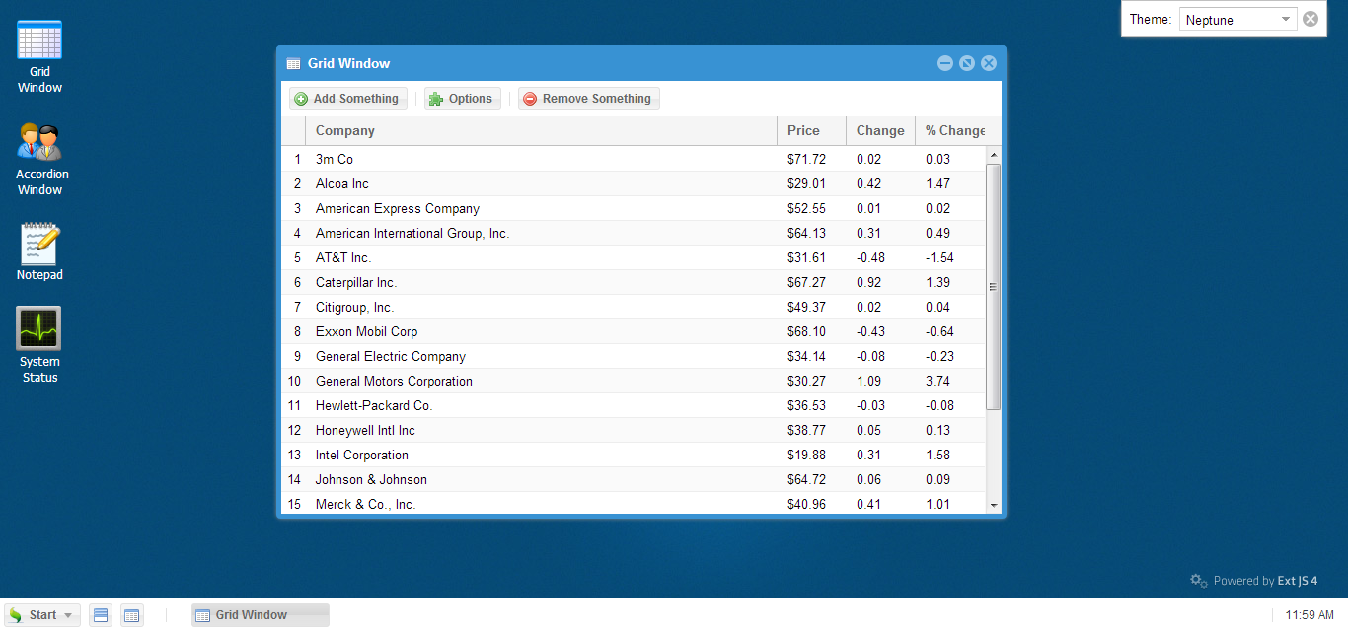Select the Grid Window taskbar button
Image resolution: width=1348 pixels, height=633 pixels.
click(261, 615)
